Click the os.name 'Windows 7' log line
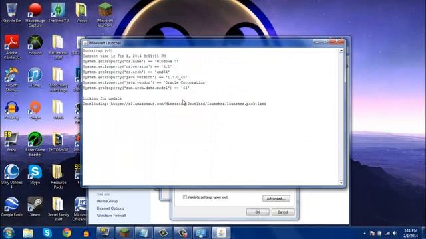Viewport: 426px width, 239px height. coord(130,62)
